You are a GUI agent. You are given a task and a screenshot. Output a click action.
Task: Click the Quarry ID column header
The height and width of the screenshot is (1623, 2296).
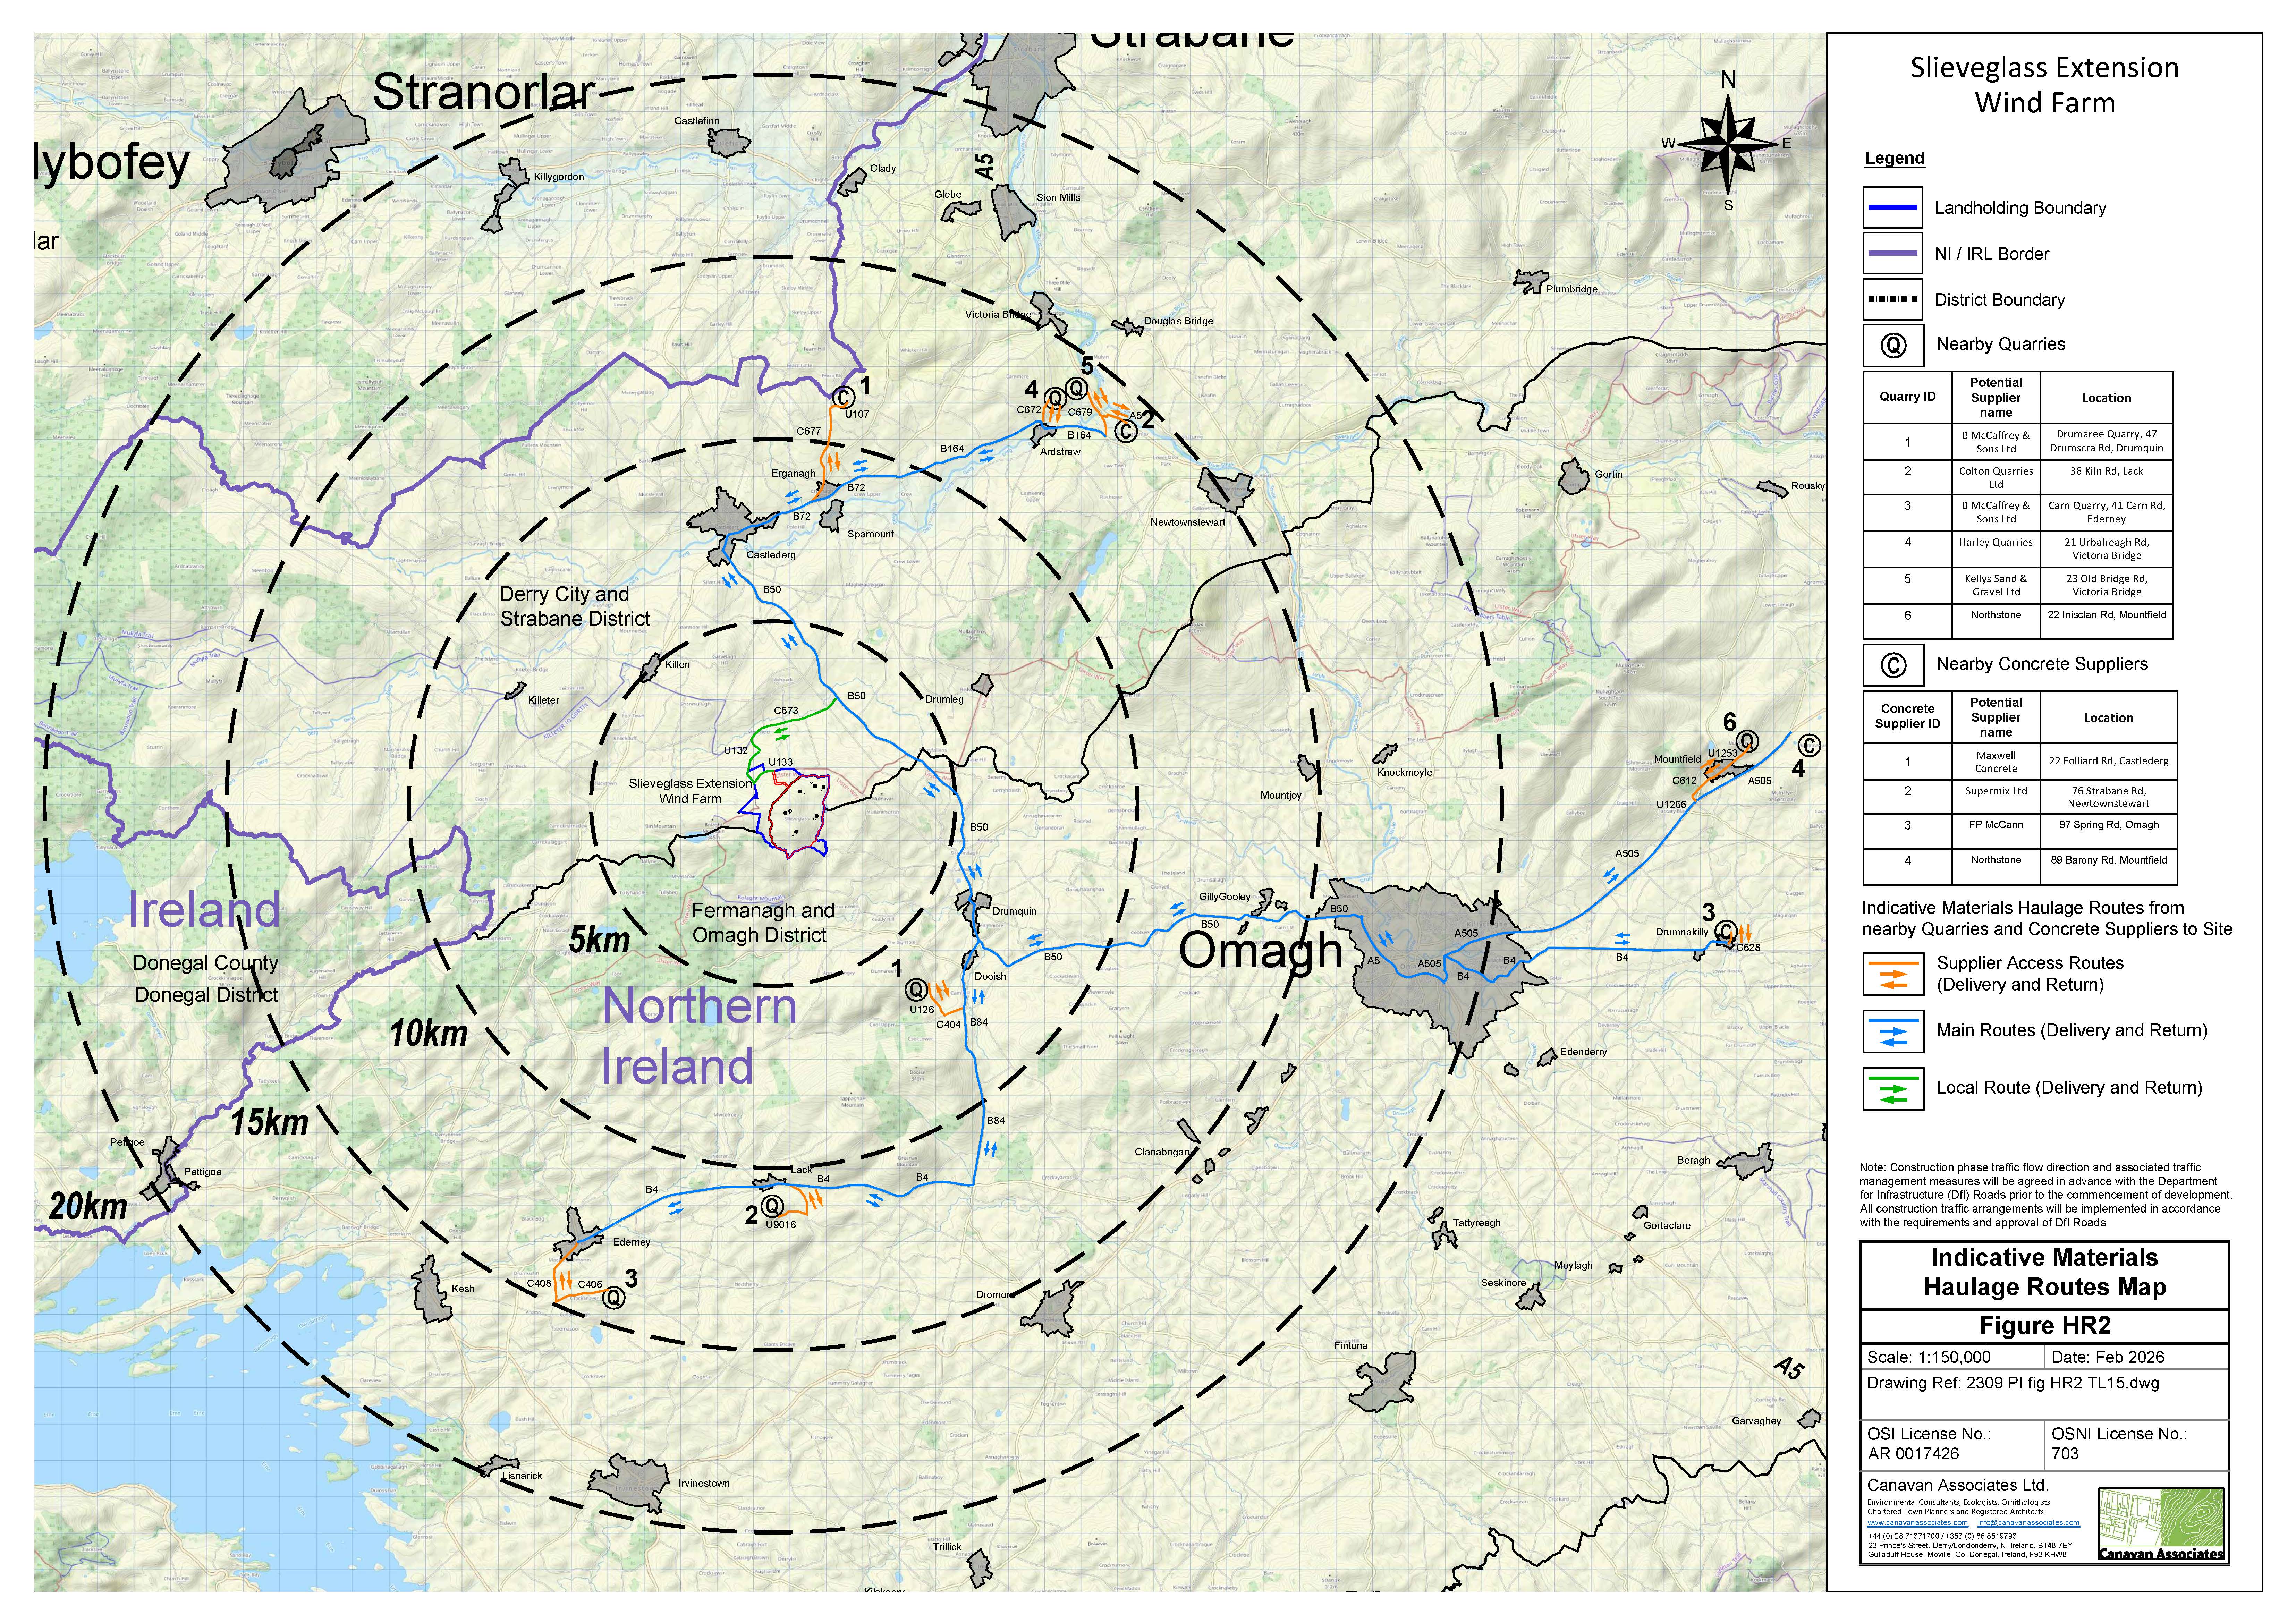pyautogui.click(x=1907, y=397)
